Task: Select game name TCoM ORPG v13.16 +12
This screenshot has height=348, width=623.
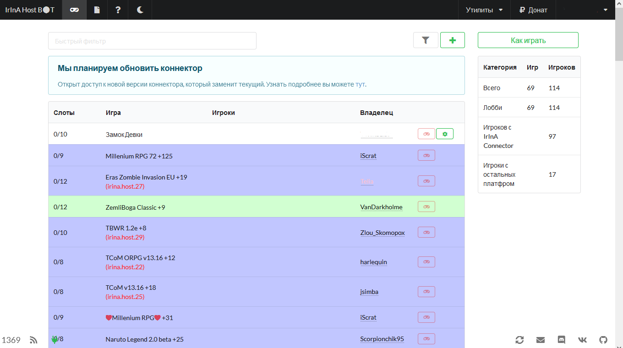Action: point(141,258)
